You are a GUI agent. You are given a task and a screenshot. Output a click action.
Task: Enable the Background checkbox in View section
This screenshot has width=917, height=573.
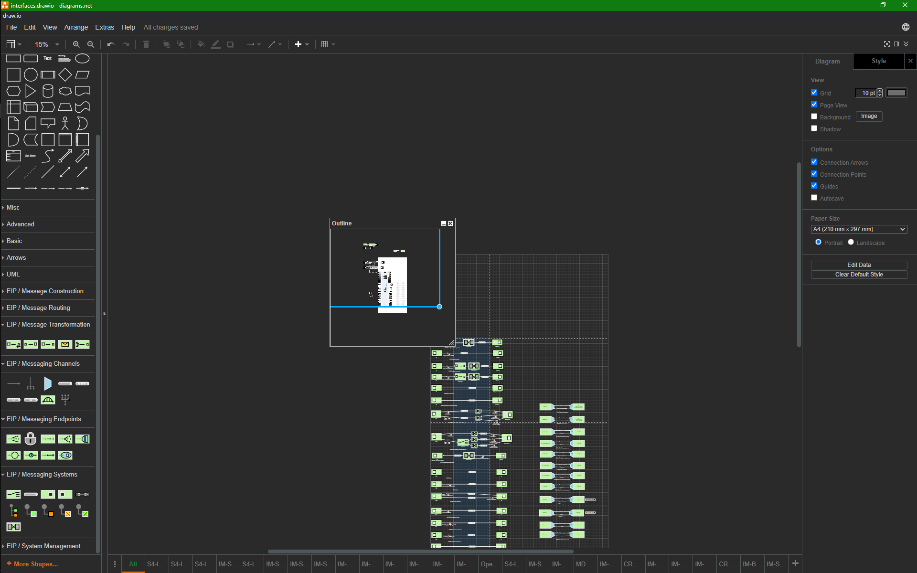pos(814,116)
